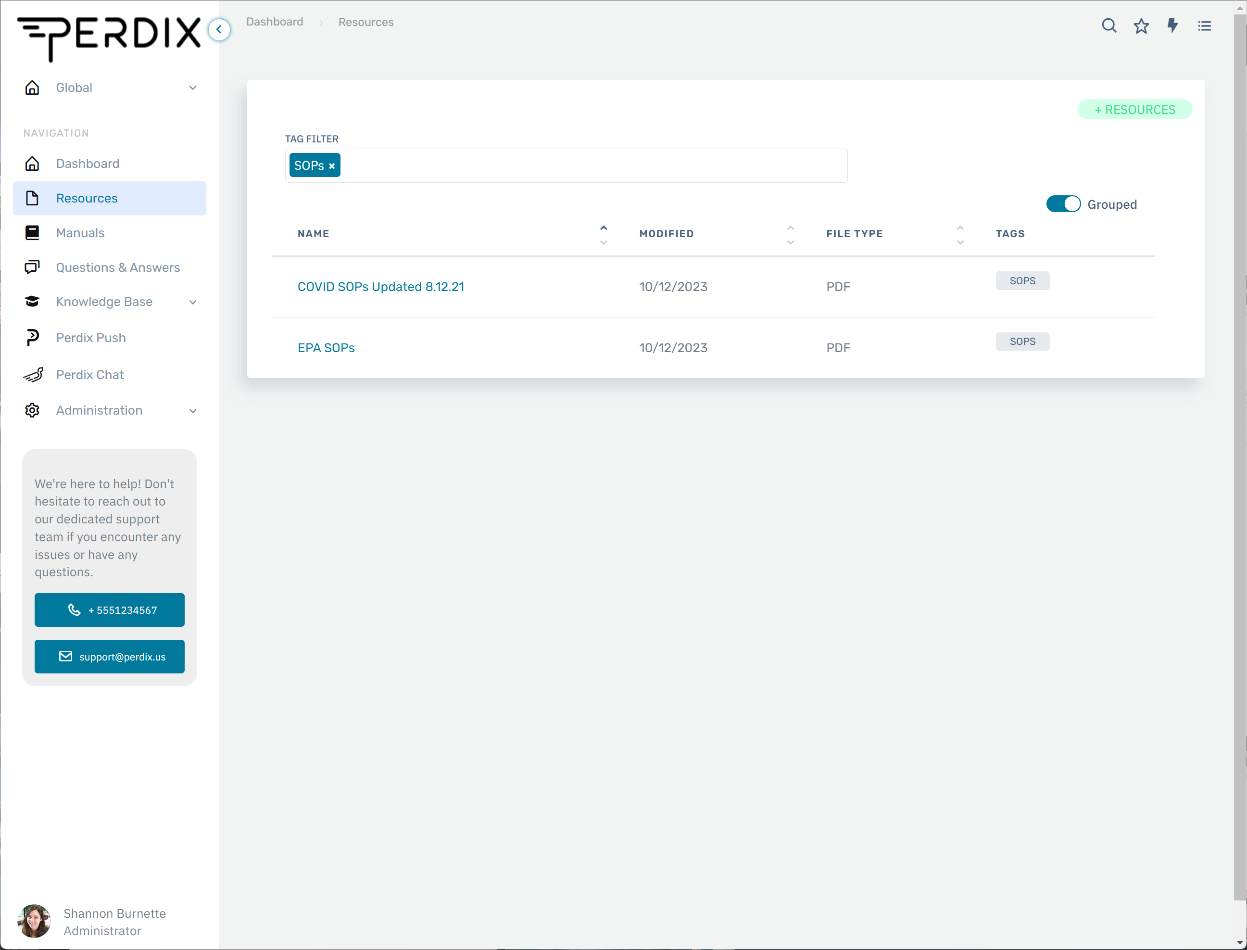Open Perdix Push page
Screen dimensions: 1247x950
110,338
